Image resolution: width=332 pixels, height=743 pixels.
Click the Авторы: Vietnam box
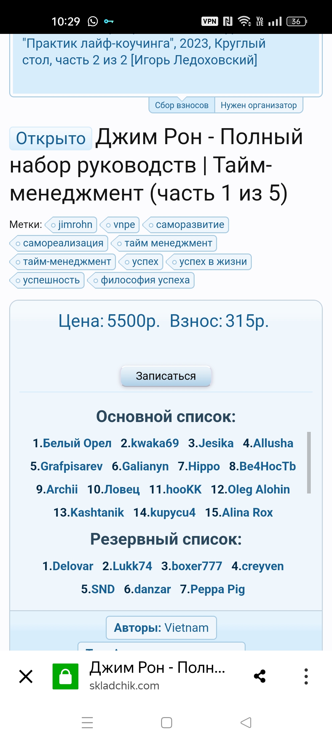click(161, 628)
